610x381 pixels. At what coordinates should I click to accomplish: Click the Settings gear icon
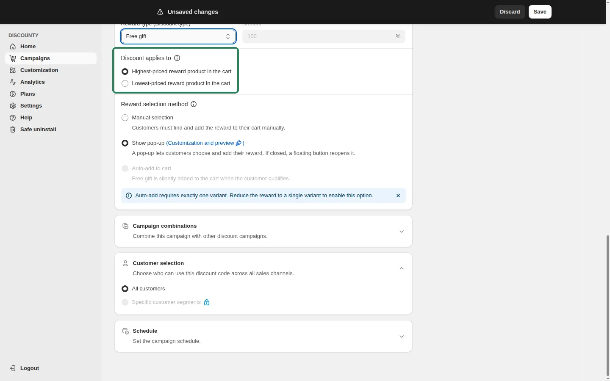tap(13, 106)
